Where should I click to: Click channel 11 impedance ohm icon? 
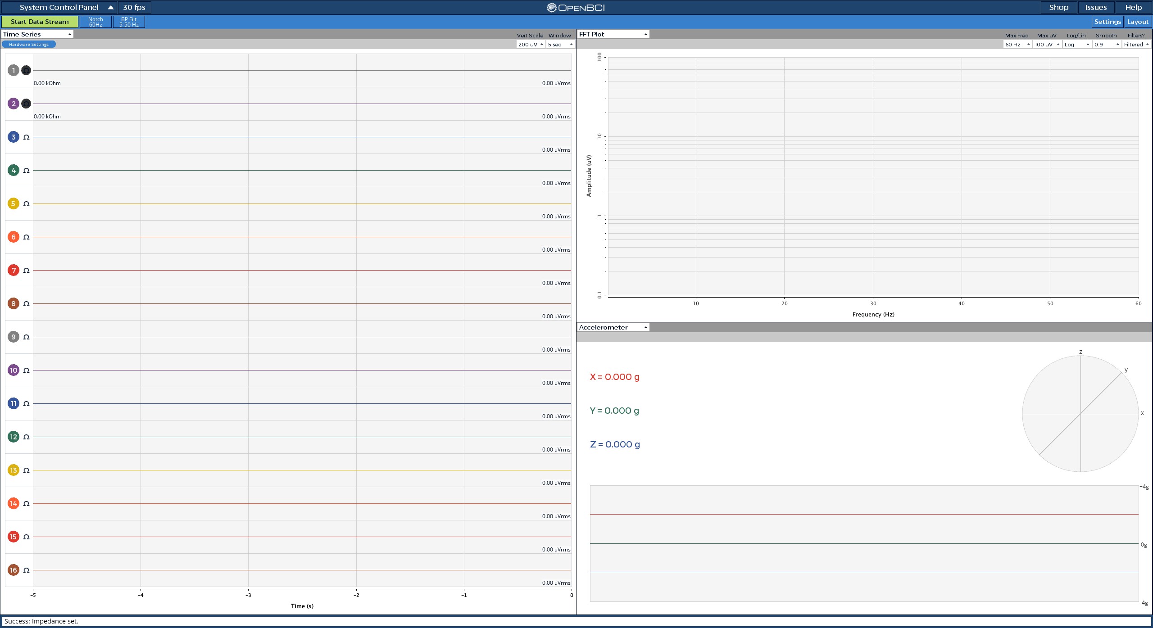pos(26,403)
